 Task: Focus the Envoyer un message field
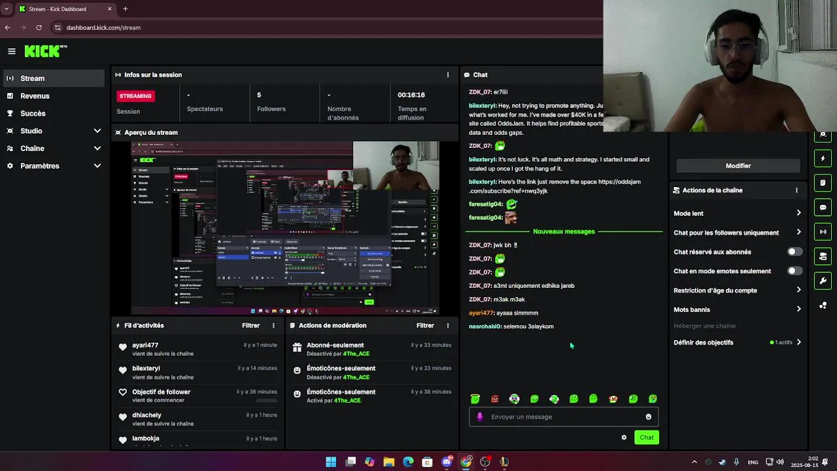pos(564,417)
